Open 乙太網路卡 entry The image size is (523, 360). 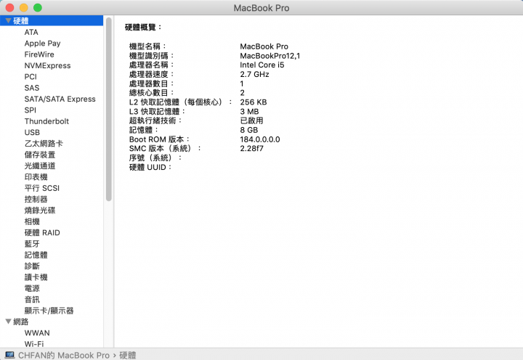coord(44,144)
